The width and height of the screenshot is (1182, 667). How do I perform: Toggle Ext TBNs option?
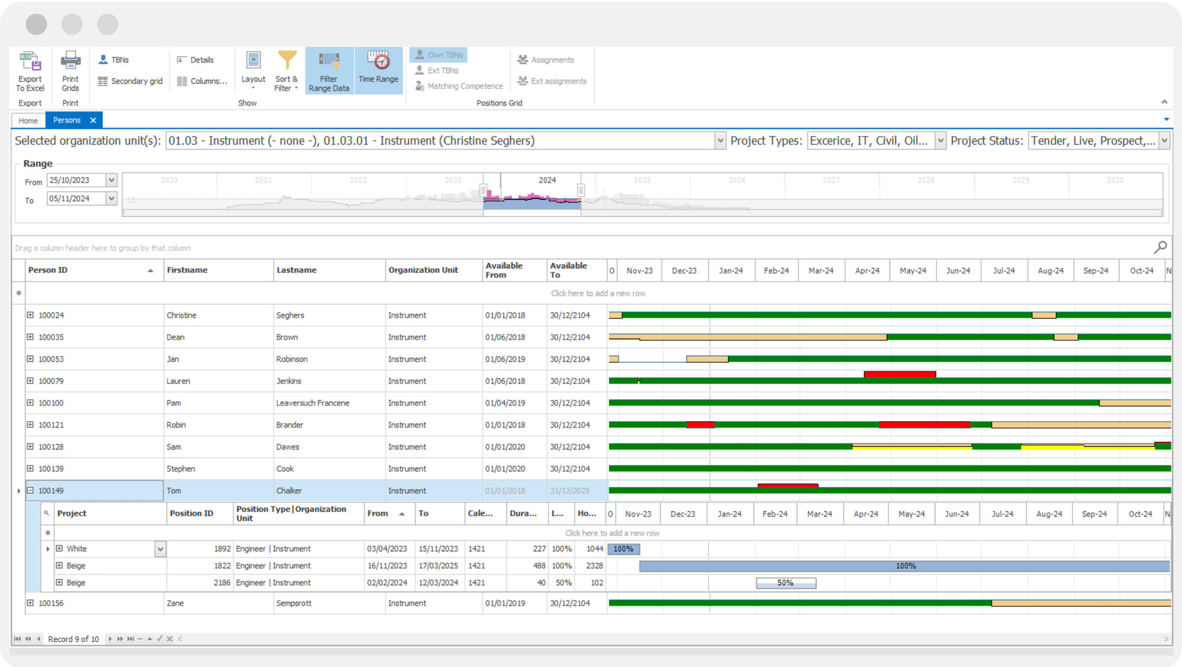click(x=437, y=70)
